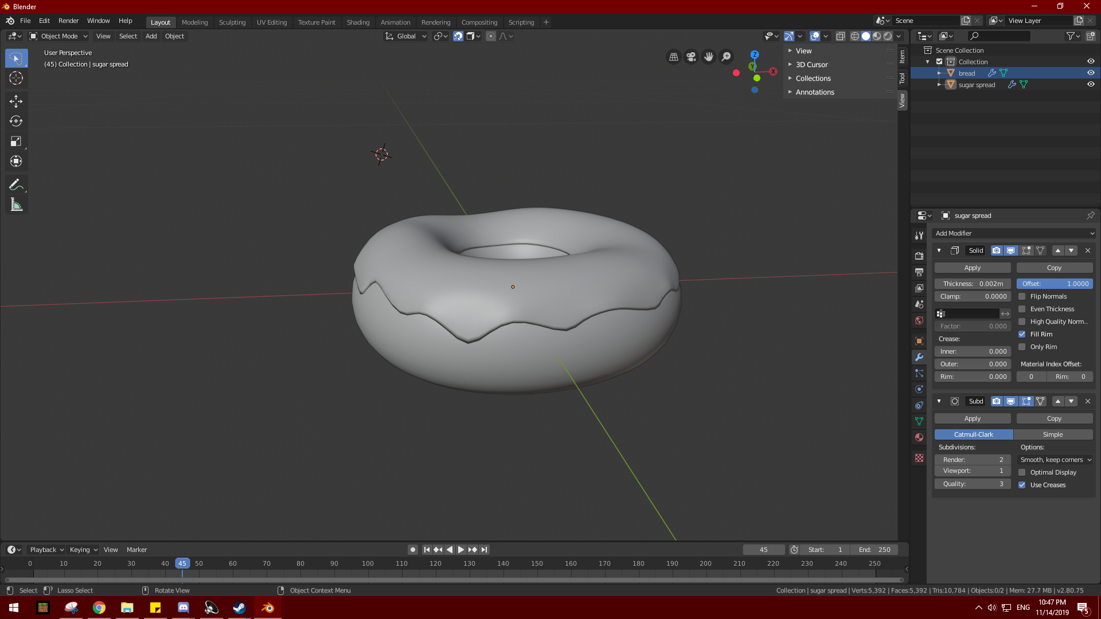Viewport: 1101px width, 619px height.
Task: Open Smooth, keep corners dropdown
Action: pyautogui.click(x=1055, y=460)
